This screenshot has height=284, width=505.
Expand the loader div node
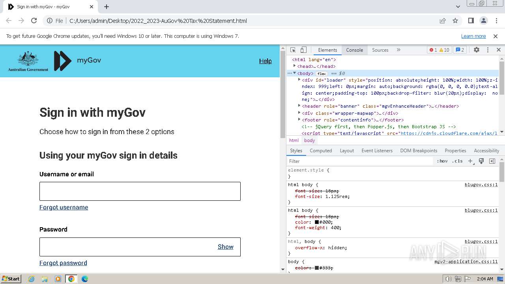coord(299,80)
